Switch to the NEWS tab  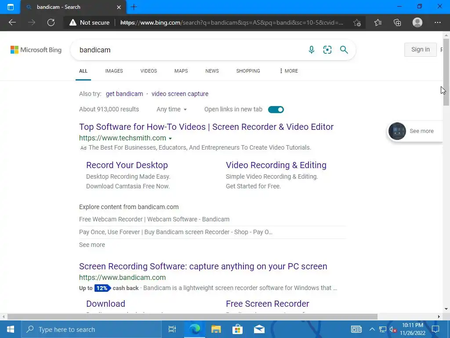point(212,71)
